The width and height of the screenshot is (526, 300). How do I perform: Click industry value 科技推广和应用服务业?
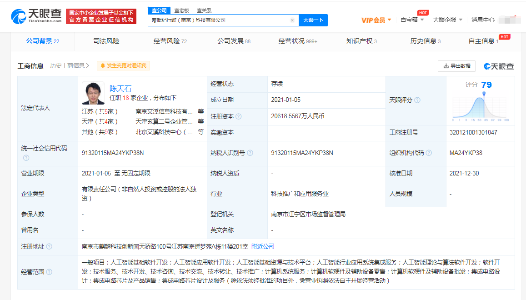point(300,194)
